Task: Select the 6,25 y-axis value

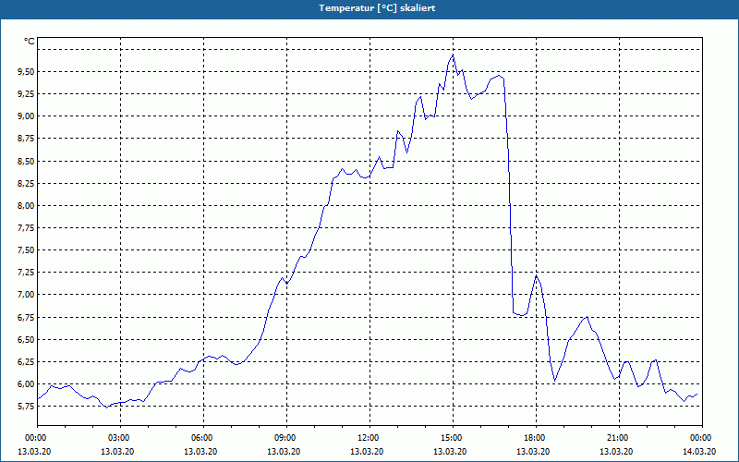Action: coord(27,361)
